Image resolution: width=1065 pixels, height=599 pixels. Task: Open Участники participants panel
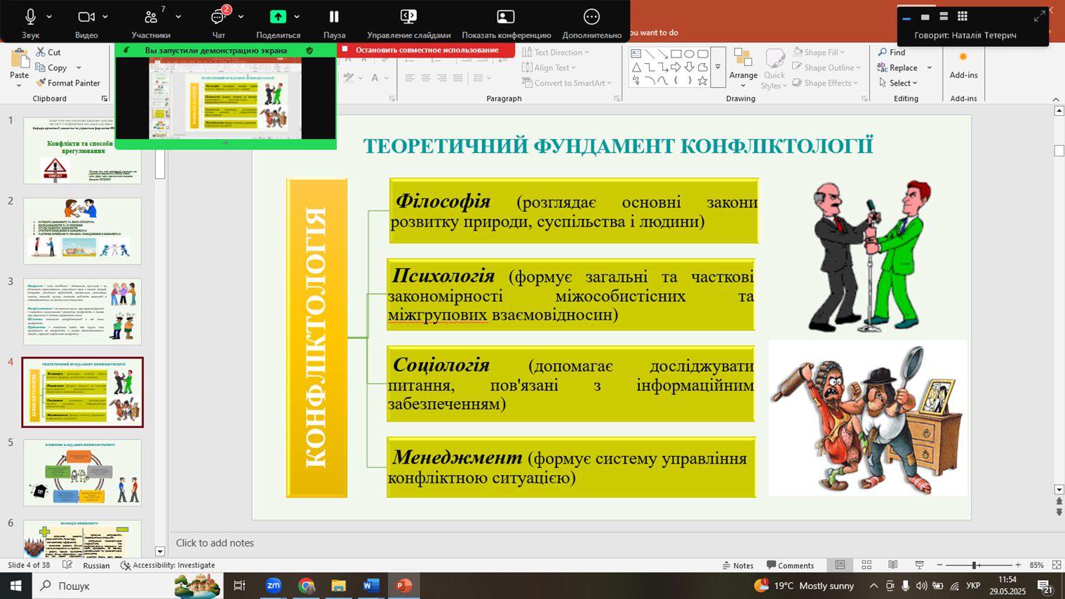click(151, 17)
